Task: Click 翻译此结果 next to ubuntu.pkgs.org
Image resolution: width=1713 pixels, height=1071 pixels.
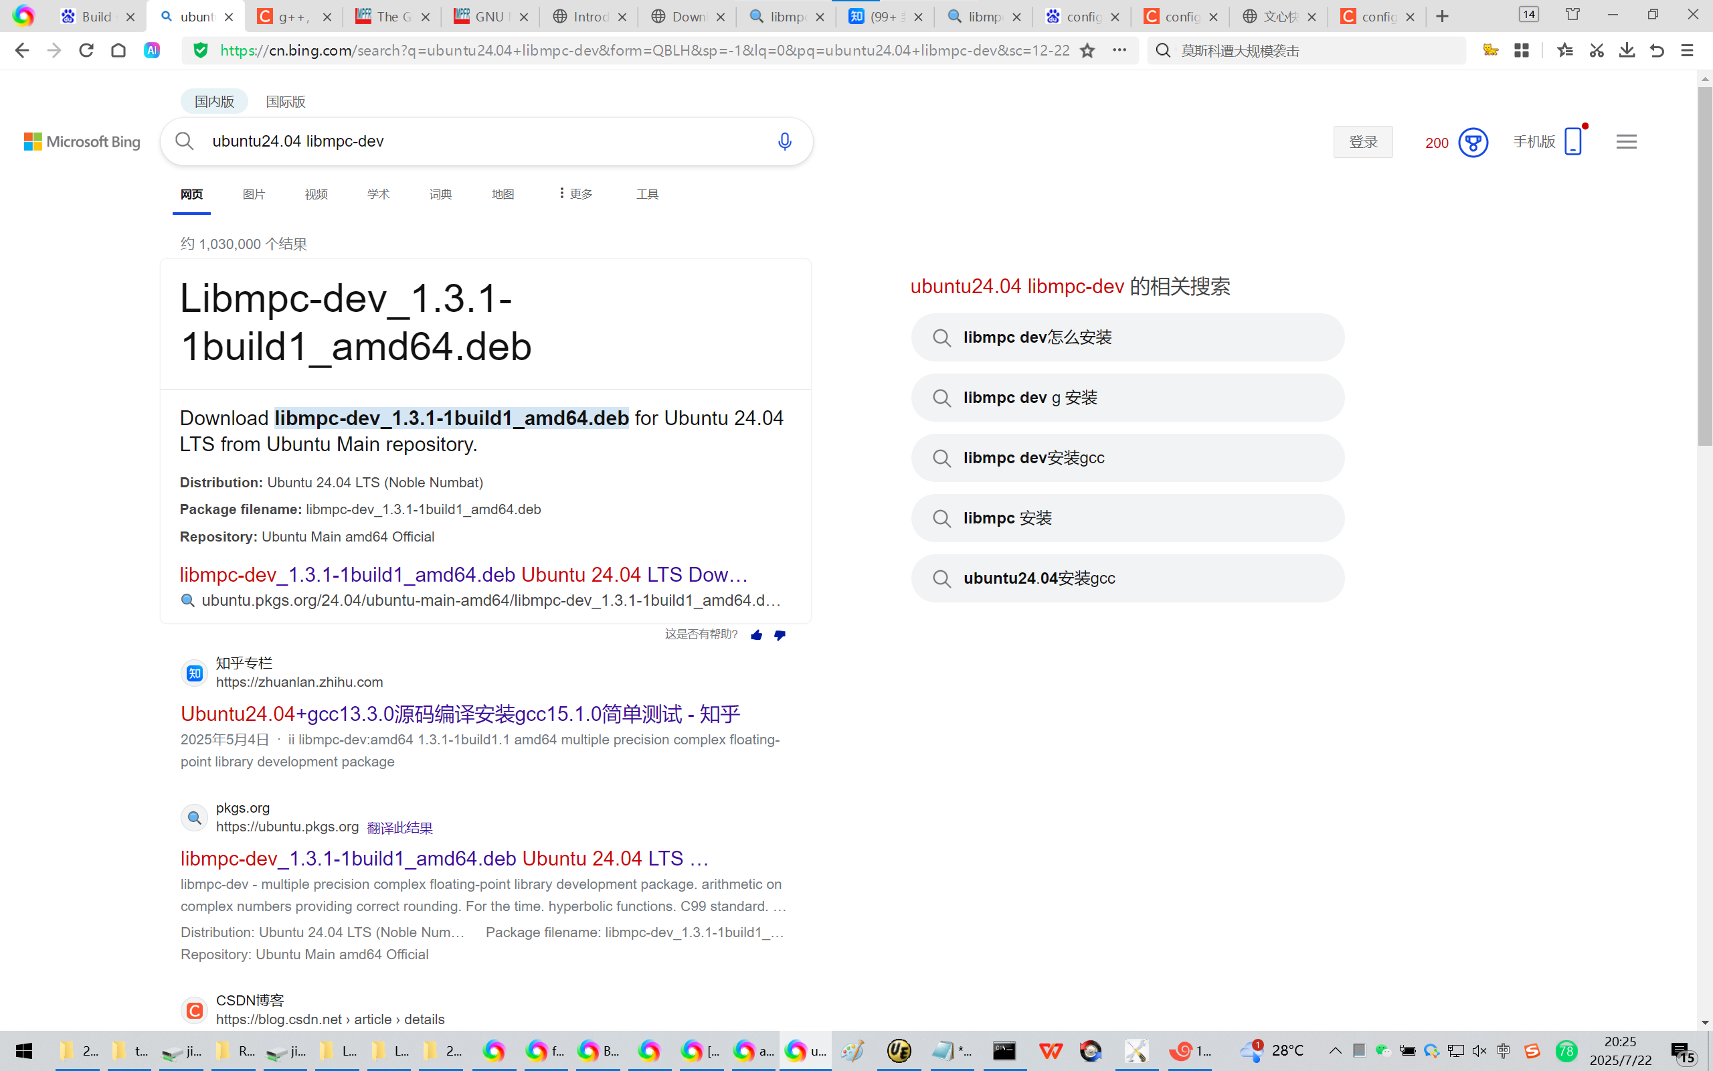Action: pyautogui.click(x=400, y=827)
